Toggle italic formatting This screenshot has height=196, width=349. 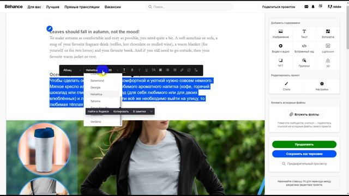pyautogui.click(x=140, y=70)
